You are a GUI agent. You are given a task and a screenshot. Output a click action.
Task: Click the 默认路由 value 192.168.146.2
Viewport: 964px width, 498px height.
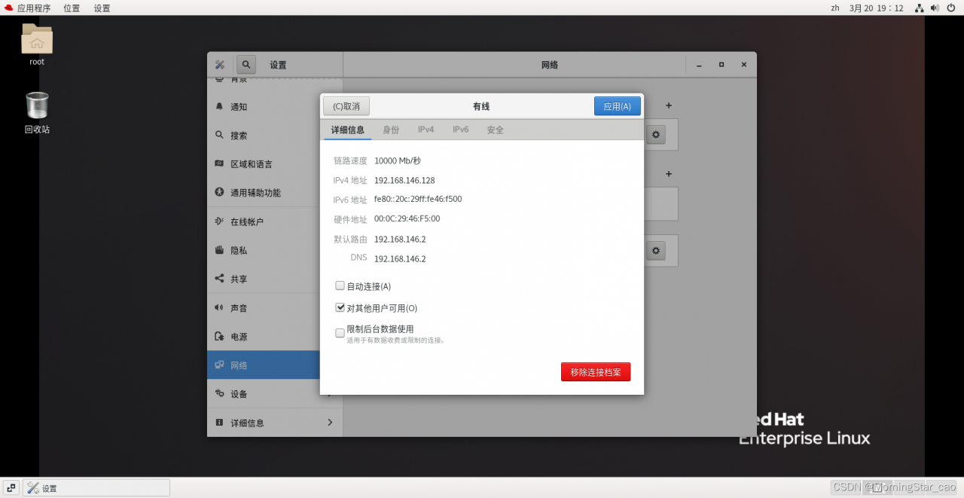400,240
